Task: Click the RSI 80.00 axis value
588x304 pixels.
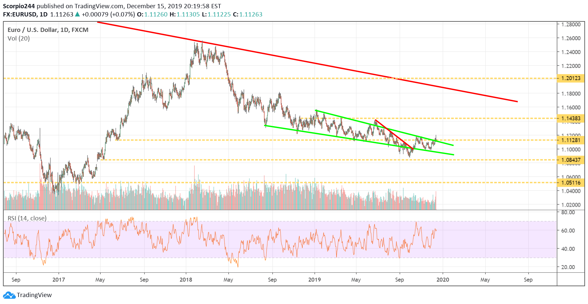Action: pyautogui.click(x=568, y=212)
